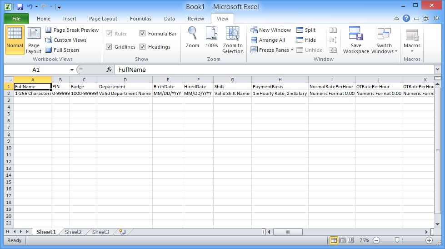Go to the last sheet tab arrow
445x249 pixels.
point(28,232)
